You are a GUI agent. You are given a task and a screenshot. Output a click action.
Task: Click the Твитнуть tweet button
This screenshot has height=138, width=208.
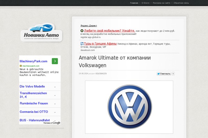pyautogui.click(x=164, y=74)
